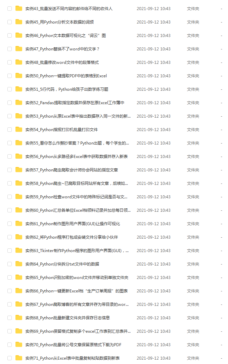
Task: Click folder icon of 实例46 词云 entry
Action: click(19, 35)
